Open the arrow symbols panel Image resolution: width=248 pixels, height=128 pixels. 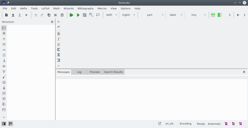point(4,50)
